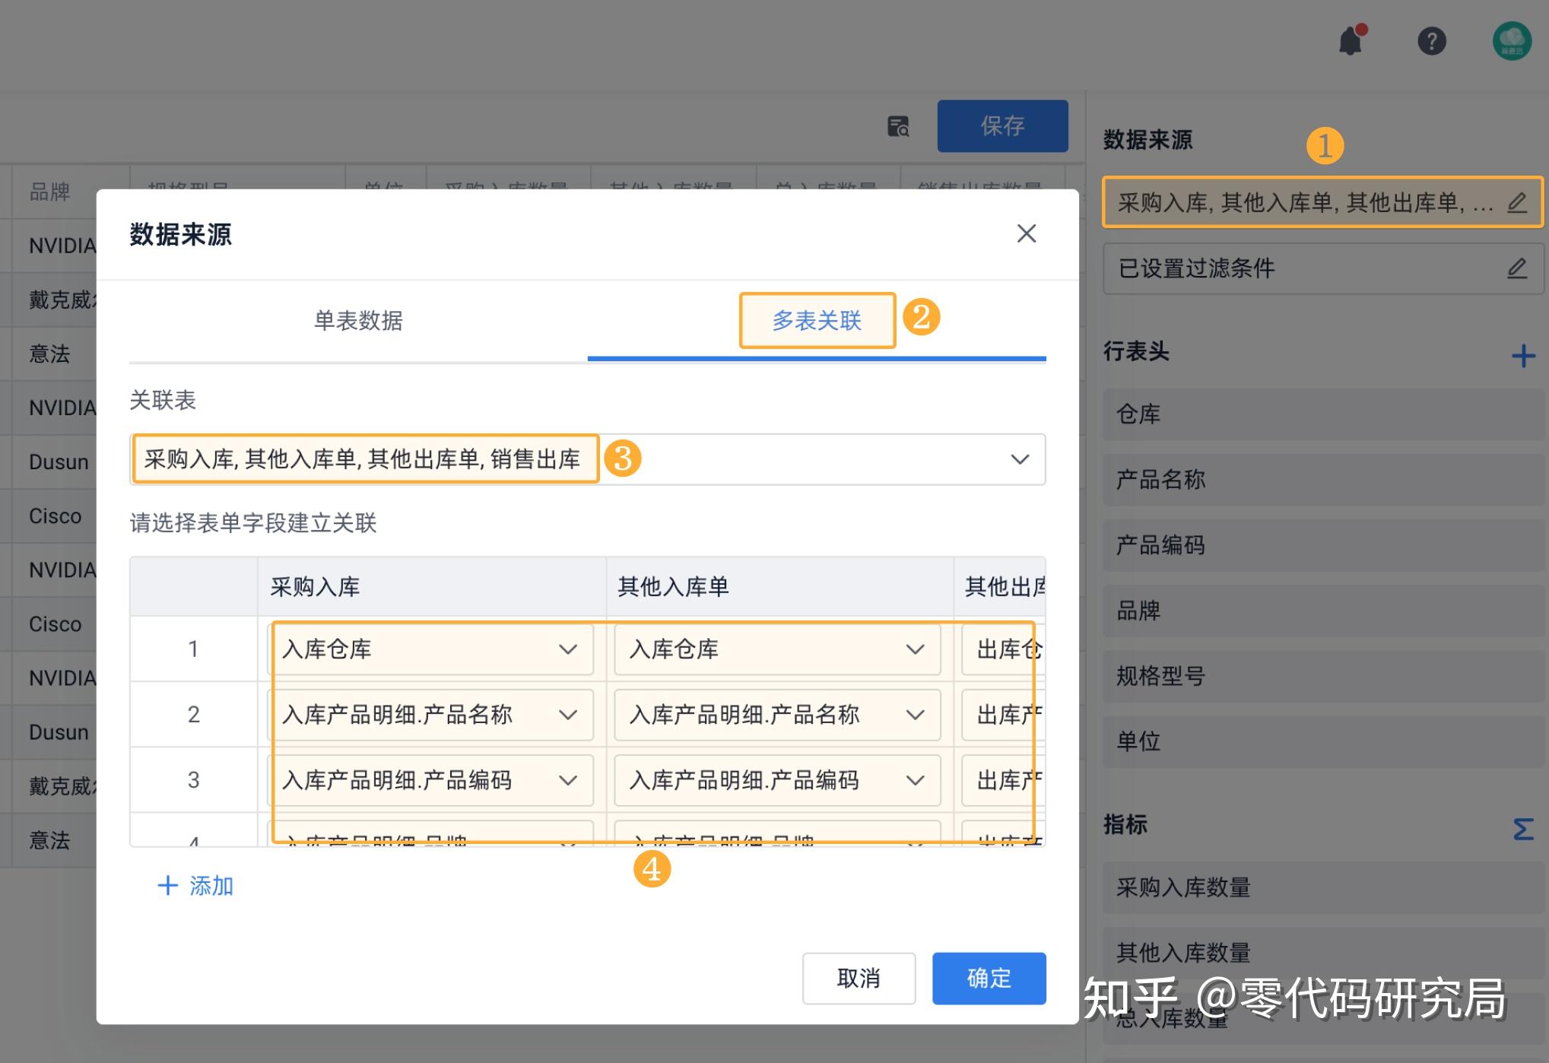Select 单位 in row headers
Viewport: 1549px width, 1063px height.
1325,741
